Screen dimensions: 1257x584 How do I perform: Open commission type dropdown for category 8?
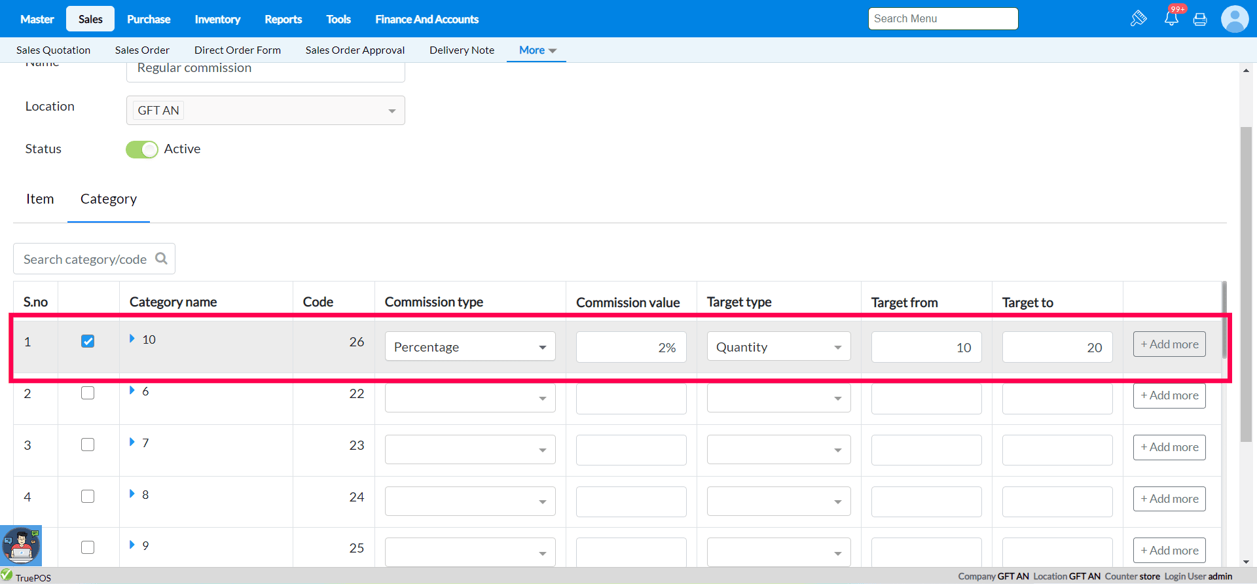(x=470, y=502)
